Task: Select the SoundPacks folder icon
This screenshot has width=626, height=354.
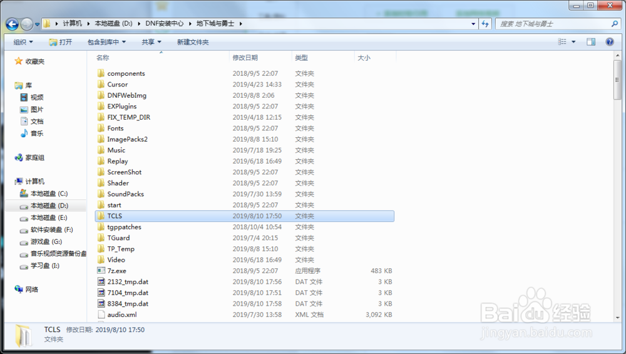Action: (x=101, y=194)
